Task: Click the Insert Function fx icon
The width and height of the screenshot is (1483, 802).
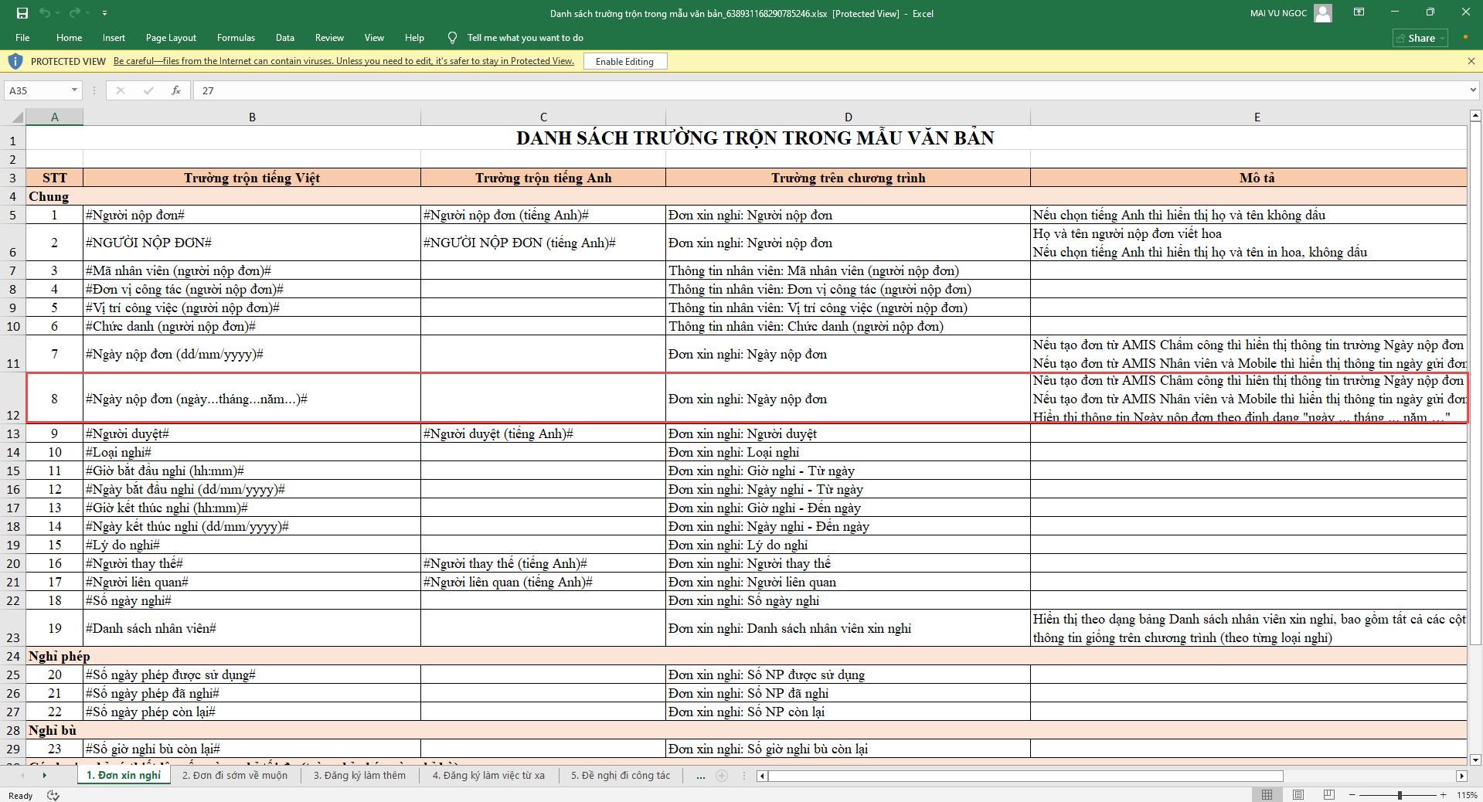Action: click(x=176, y=90)
